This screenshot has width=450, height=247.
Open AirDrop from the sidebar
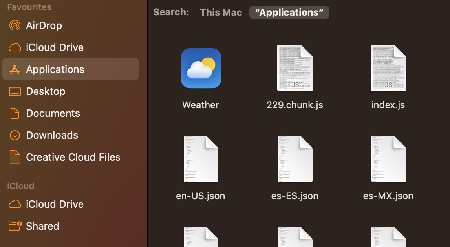[44, 25]
